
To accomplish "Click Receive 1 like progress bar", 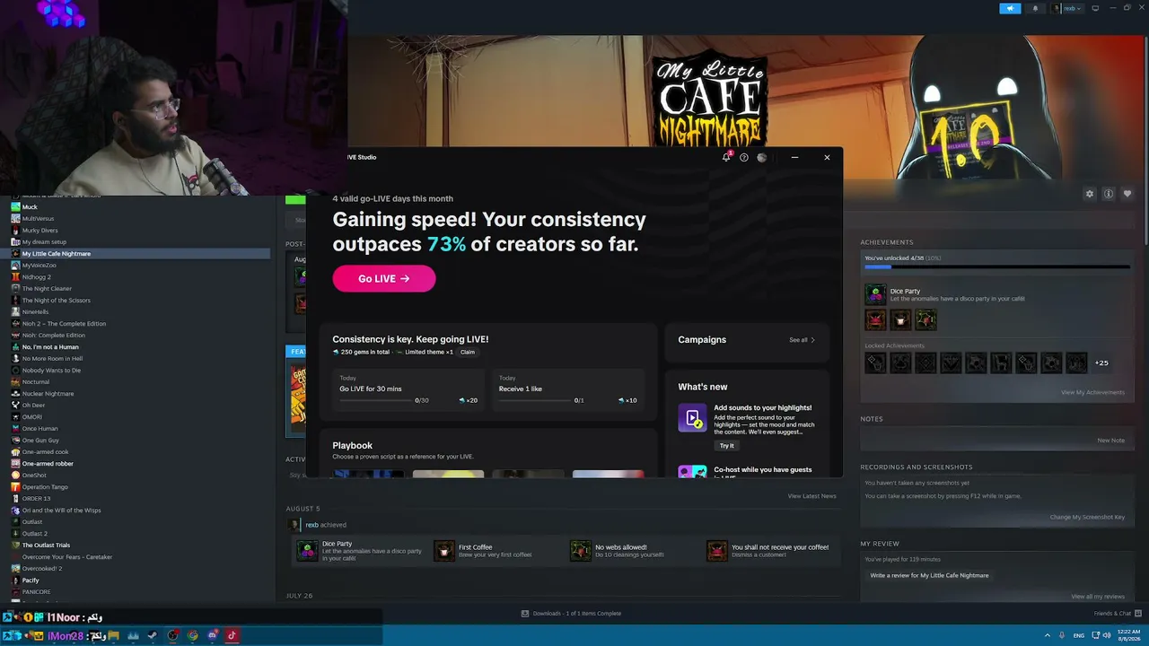I will [535, 400].
